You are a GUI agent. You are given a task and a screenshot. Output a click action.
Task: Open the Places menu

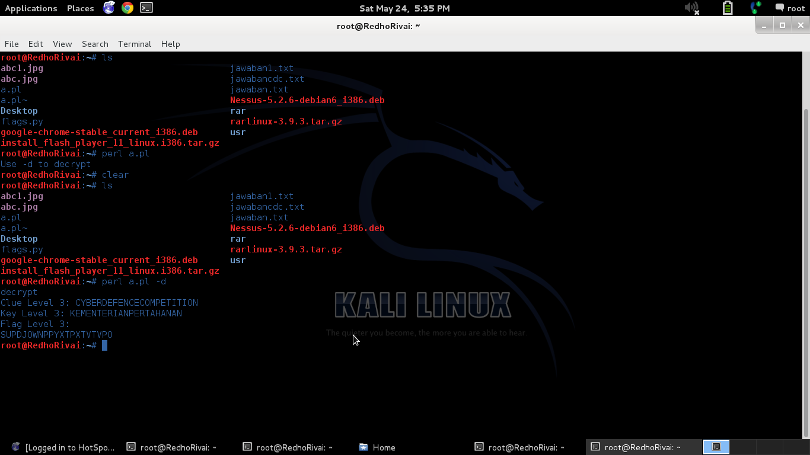(x=81, y=8)
